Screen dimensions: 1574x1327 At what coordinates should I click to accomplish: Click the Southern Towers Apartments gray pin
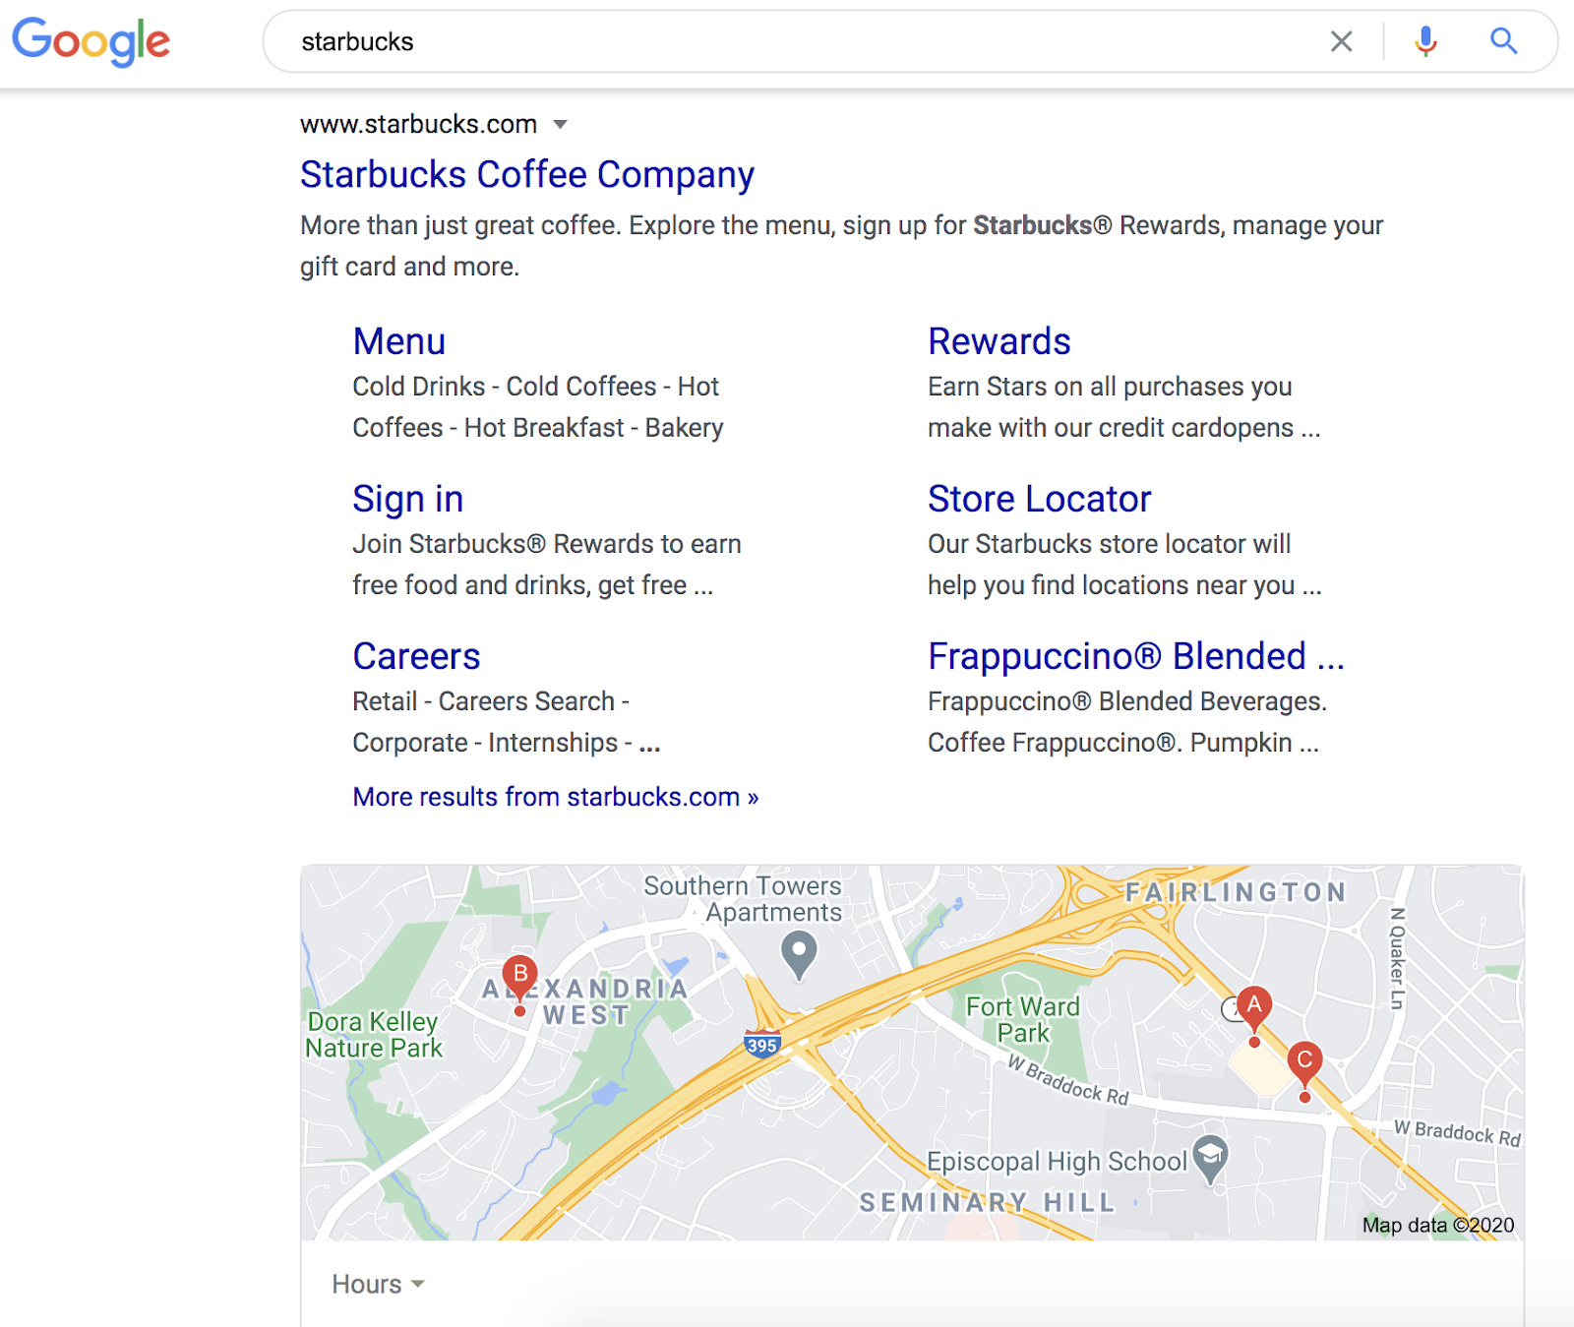799,955
